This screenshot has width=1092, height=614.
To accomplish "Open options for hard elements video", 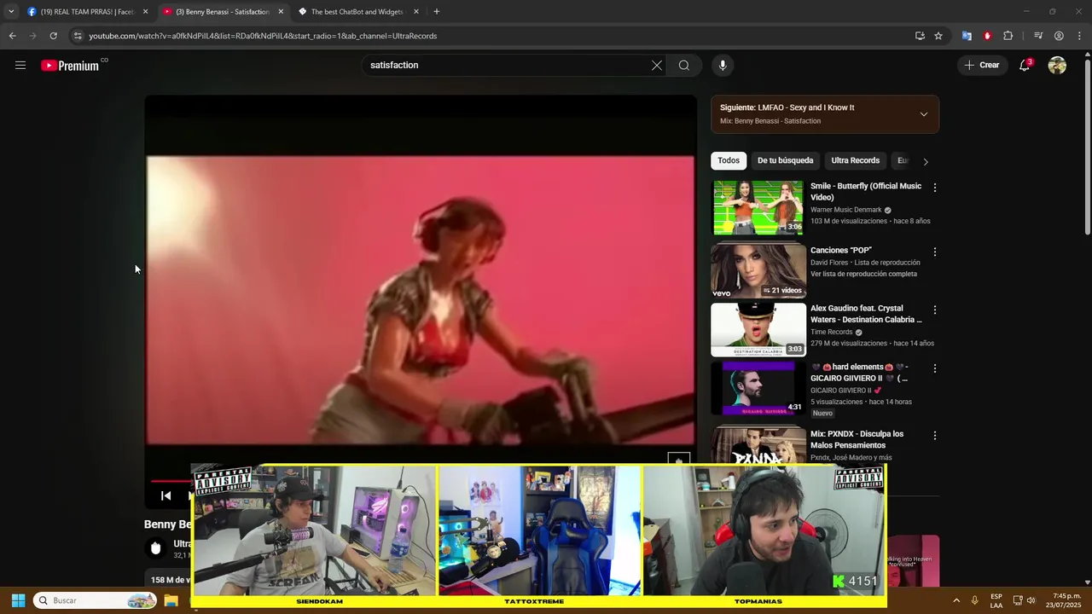I will pyautogui.click(x=935, y=368).
